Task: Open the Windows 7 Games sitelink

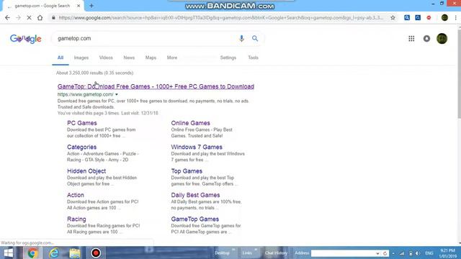Action: [197, 147]
